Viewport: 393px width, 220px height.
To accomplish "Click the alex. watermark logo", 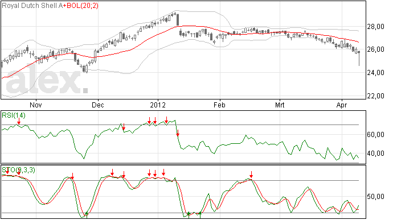I will pos(47,81).
